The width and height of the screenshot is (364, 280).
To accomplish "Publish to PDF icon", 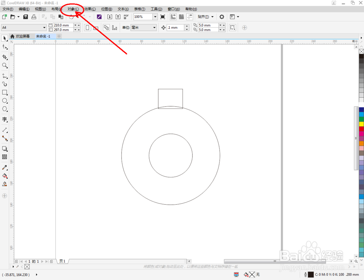I will [x=126, y=17].
